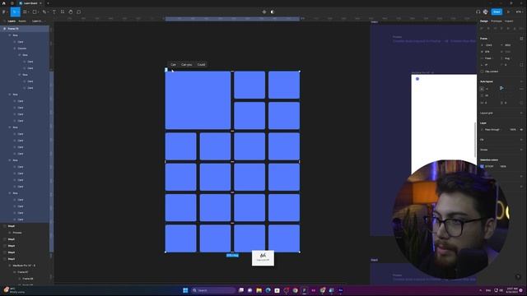Open the Figma main menu
This screenshot has height=296, width=527.
tap(4, 12)
